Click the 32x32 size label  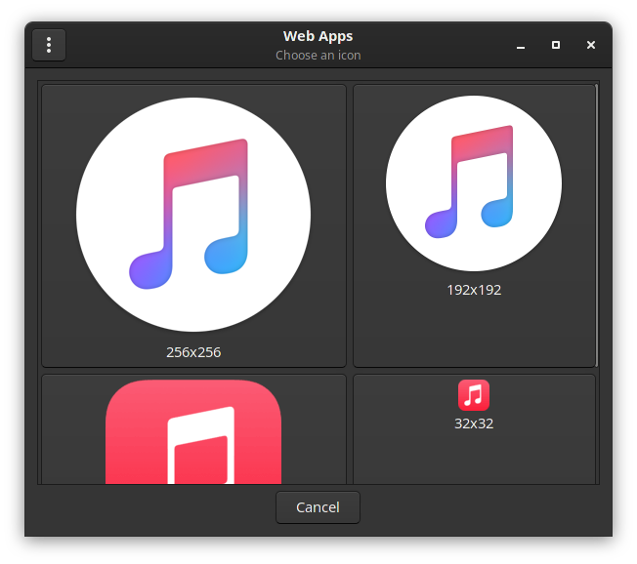tap(474, 423)
